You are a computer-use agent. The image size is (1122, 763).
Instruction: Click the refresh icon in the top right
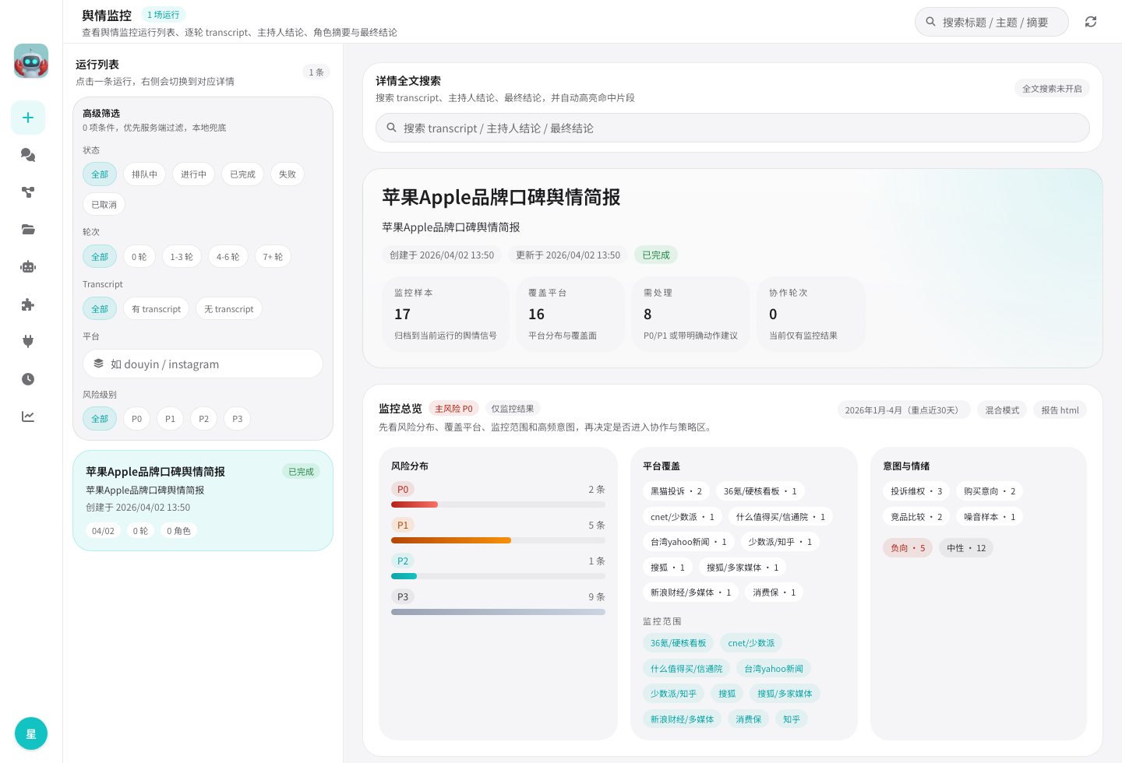1091,22
